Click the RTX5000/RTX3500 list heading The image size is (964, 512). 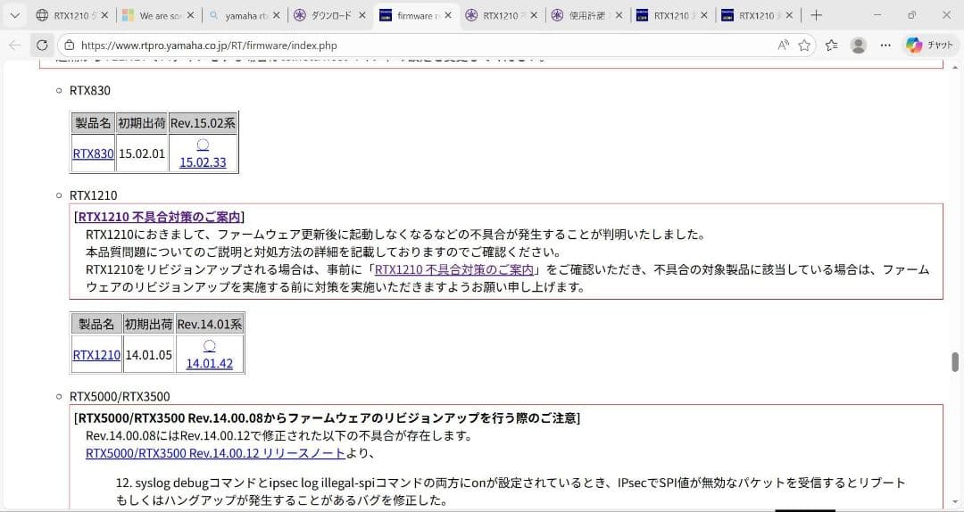pyautogui.click(x=120, y=396)
